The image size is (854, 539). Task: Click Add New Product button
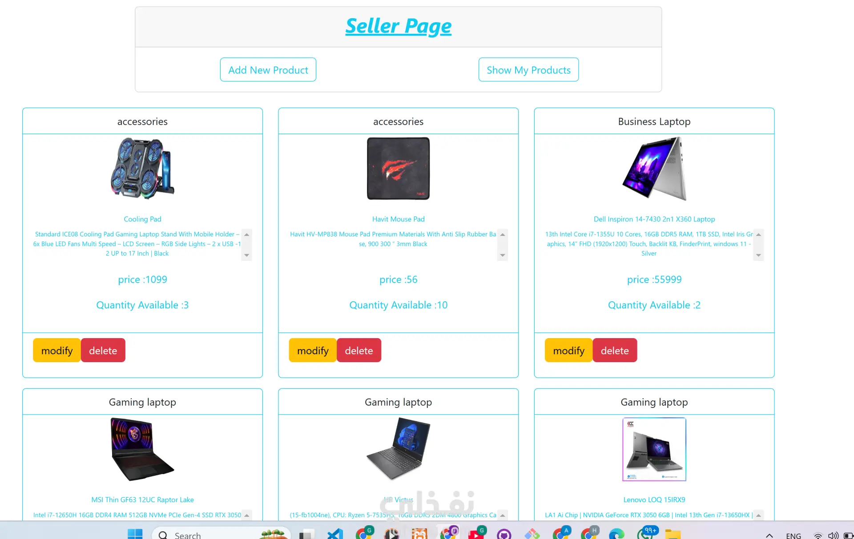[268, 70]
